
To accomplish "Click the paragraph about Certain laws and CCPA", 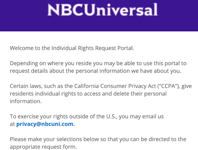I will [101, 94].
